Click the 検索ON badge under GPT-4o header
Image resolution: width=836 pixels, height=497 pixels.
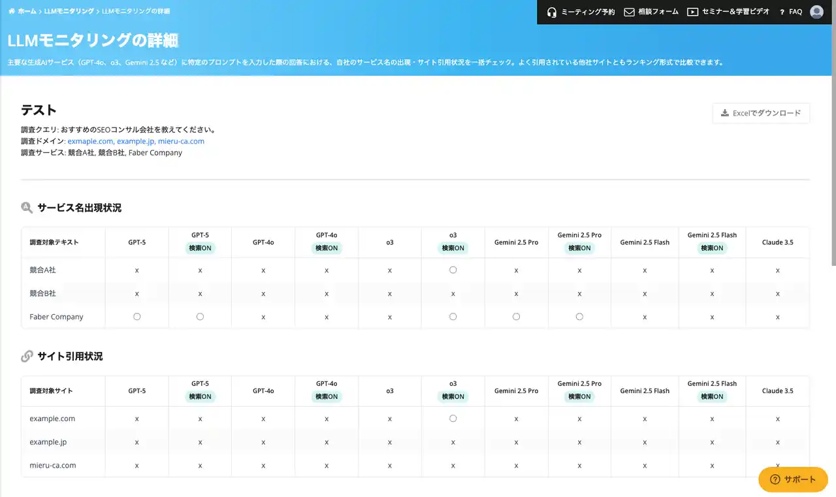[327, 248]
